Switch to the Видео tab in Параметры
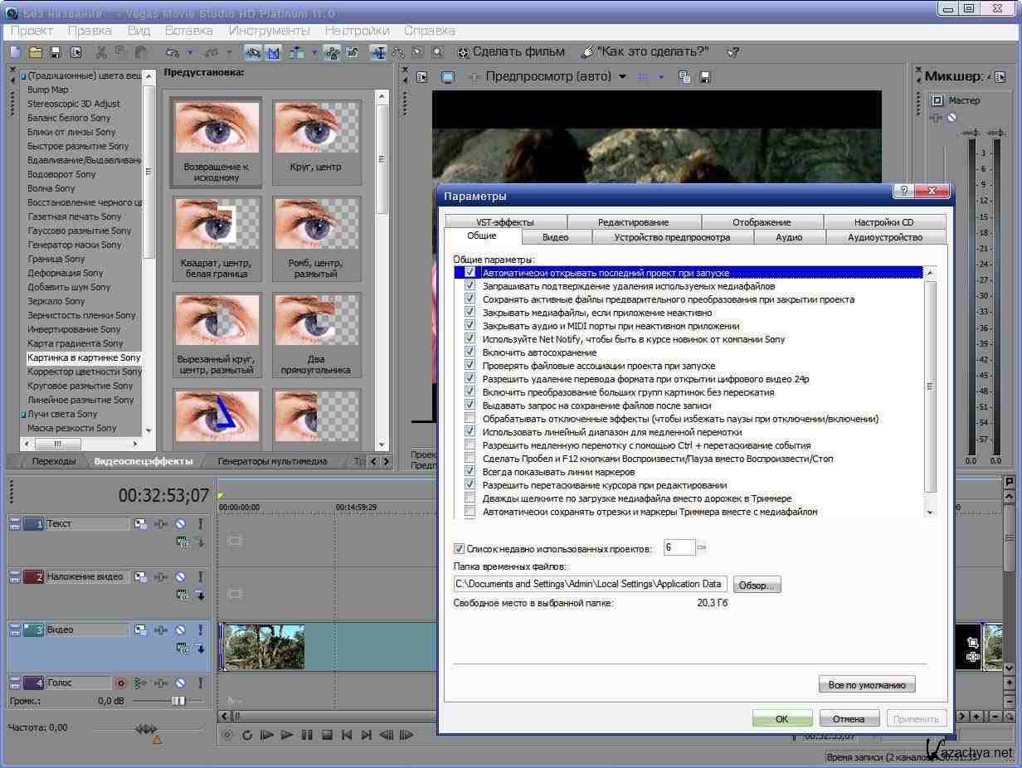Viewport: 1022px width, 768px height. pos(555,237)
